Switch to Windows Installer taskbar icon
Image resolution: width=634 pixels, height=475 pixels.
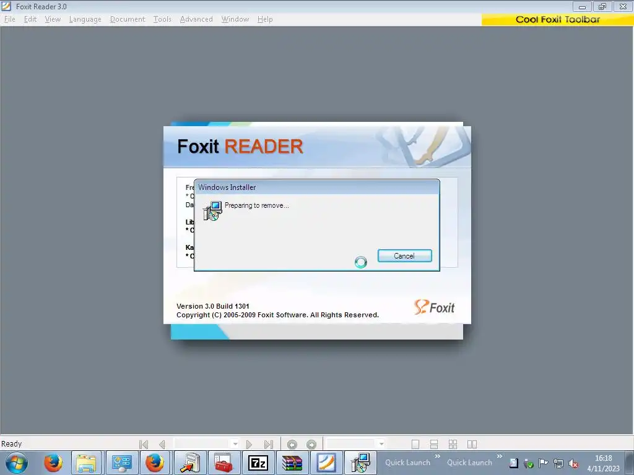[360, 463]
